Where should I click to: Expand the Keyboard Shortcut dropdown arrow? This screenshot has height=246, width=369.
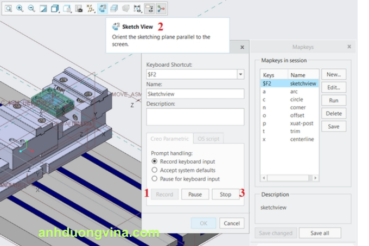tap(240, 74)
